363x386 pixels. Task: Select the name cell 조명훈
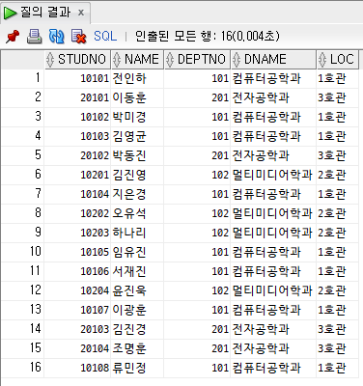(x=137, y=348)
